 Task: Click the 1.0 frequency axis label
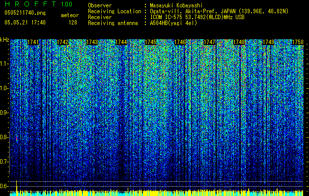4,89
